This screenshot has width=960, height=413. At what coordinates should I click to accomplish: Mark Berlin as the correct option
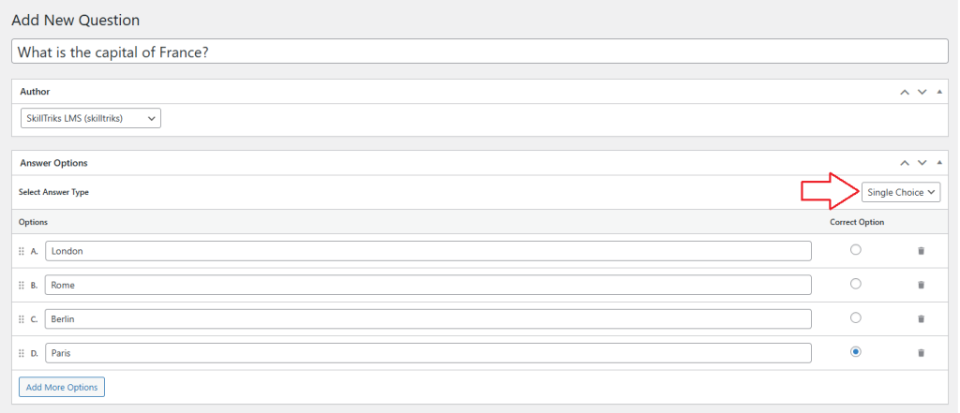coord(855,318)
